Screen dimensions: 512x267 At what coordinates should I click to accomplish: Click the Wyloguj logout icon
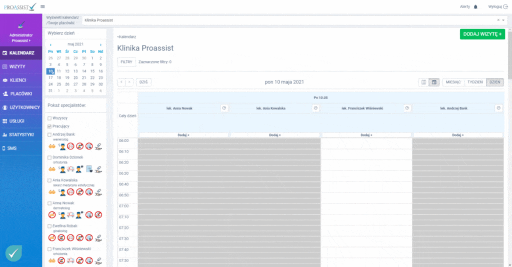point(505,6)
